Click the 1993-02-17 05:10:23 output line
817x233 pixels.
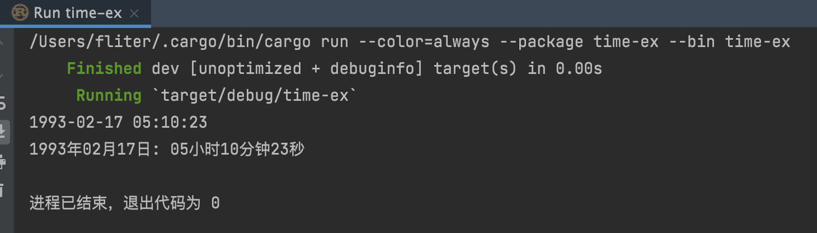(x=118, y=122)
